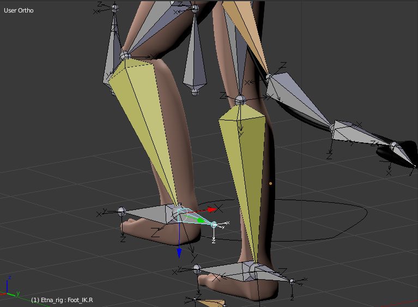The width and height of the screenshot is (418, 307).
Task: Select the knee joint sphere atop the standing leg's shin bone
Action: click(x=240, y=100)
